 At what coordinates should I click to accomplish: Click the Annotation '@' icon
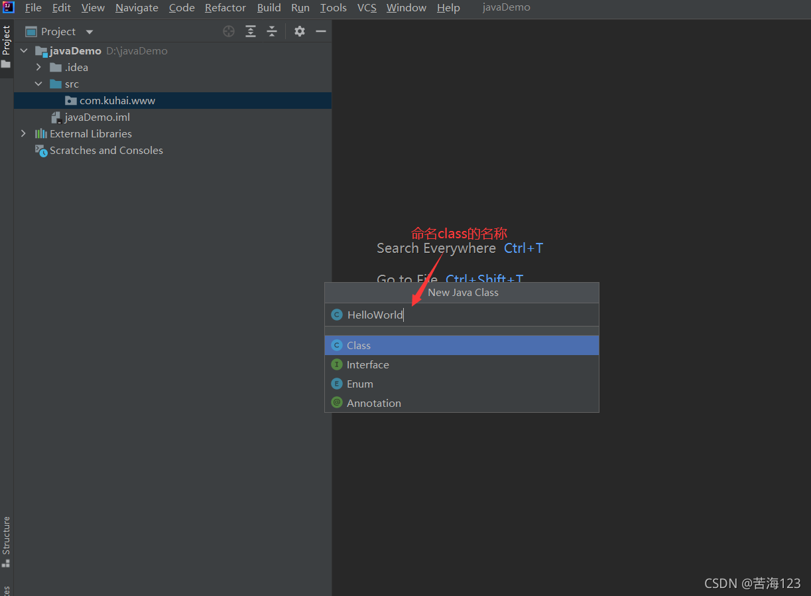(x=337, y=403)
